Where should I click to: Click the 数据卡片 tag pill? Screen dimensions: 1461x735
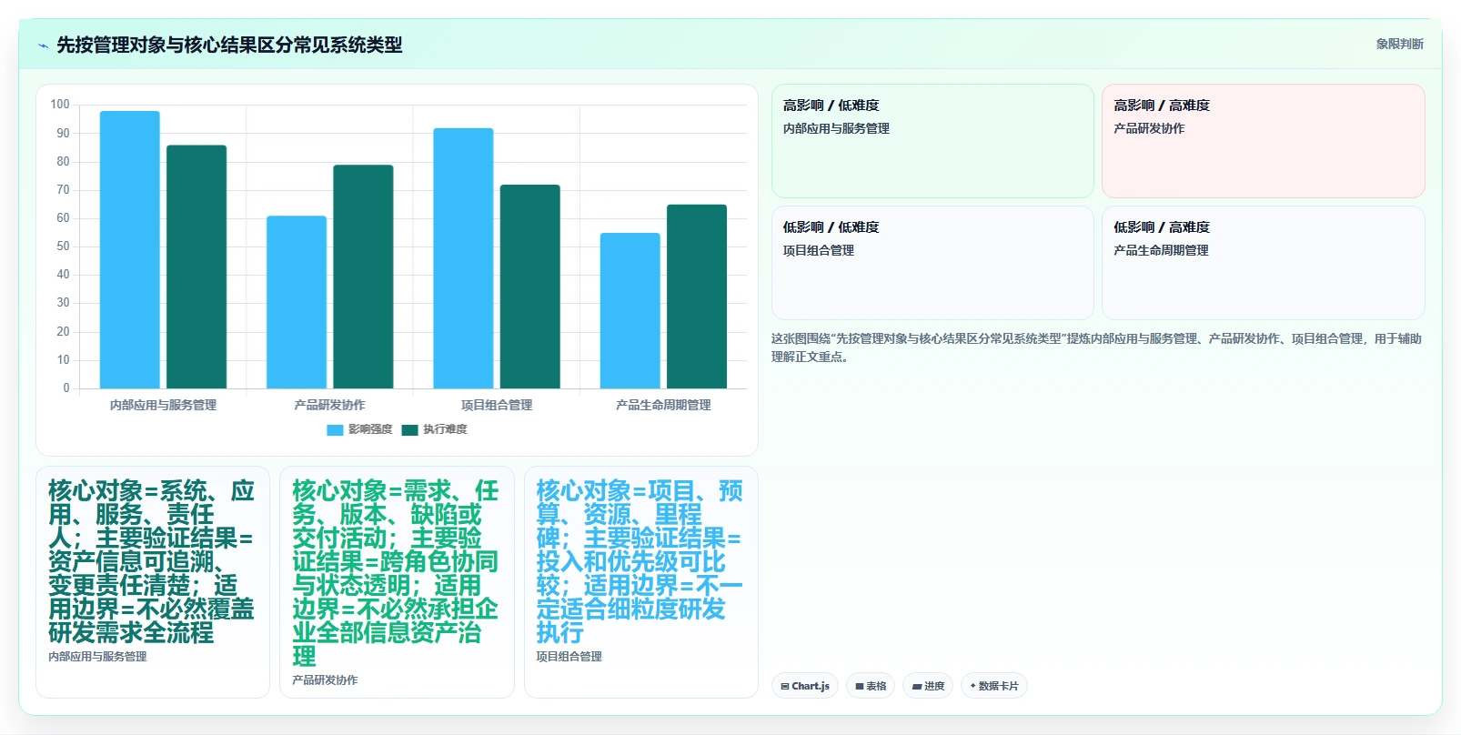click(994, 686)
